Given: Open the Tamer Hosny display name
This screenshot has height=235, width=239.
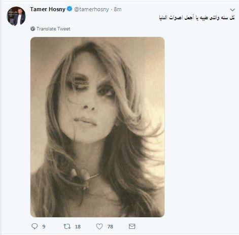Looking at the screenshot, I should [x=48, y=9].
